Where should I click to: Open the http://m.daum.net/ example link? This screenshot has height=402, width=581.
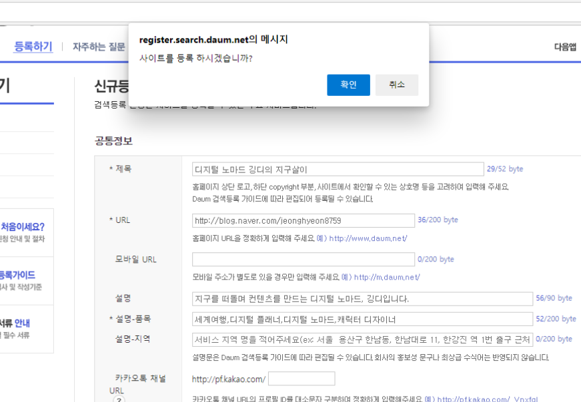387,278
